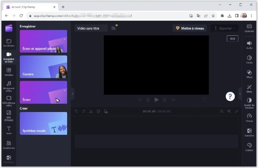Skip to the end of video
Viewport: 258px width, 168px height.
[x=173, y=100]
